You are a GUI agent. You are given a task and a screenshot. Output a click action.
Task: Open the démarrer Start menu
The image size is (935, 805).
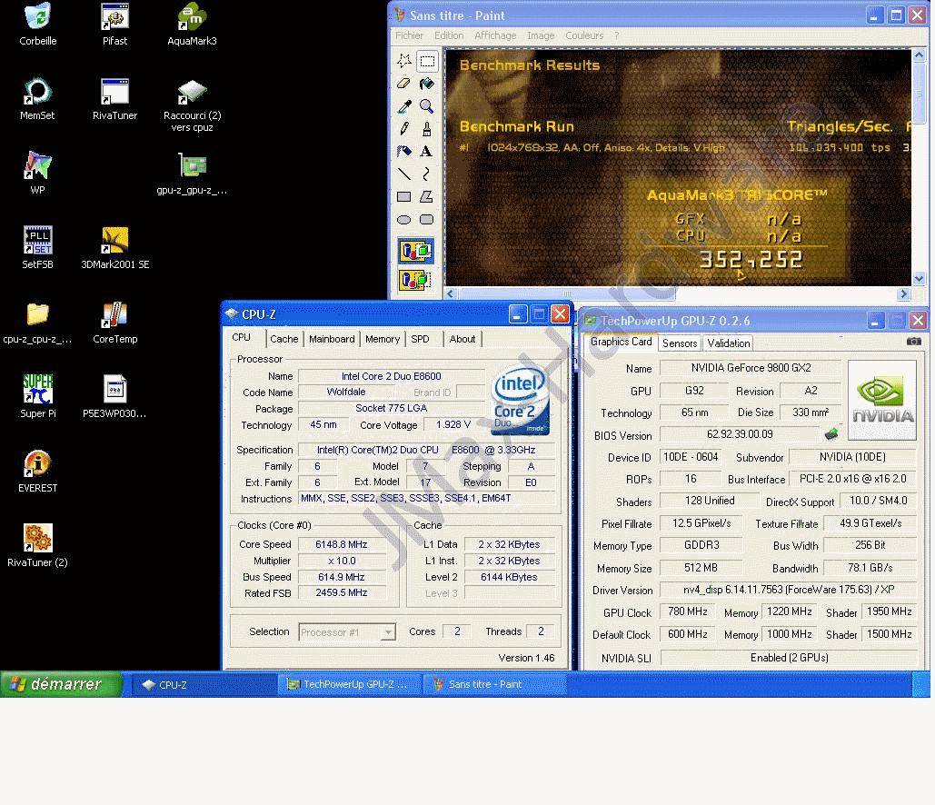point(61,684)
